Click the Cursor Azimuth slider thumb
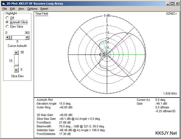This screenshot has width=181, height=139. click(11, 37)
